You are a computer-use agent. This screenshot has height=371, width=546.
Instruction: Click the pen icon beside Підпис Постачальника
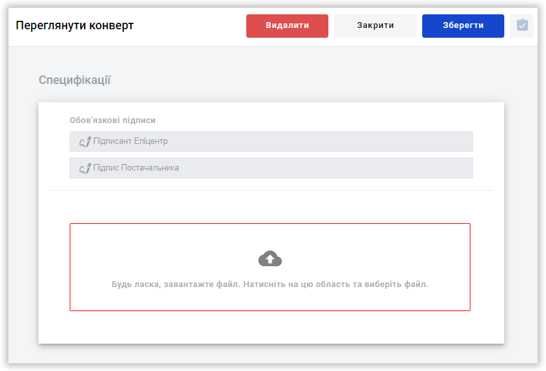pyautogui.click(x=85, y=169)
